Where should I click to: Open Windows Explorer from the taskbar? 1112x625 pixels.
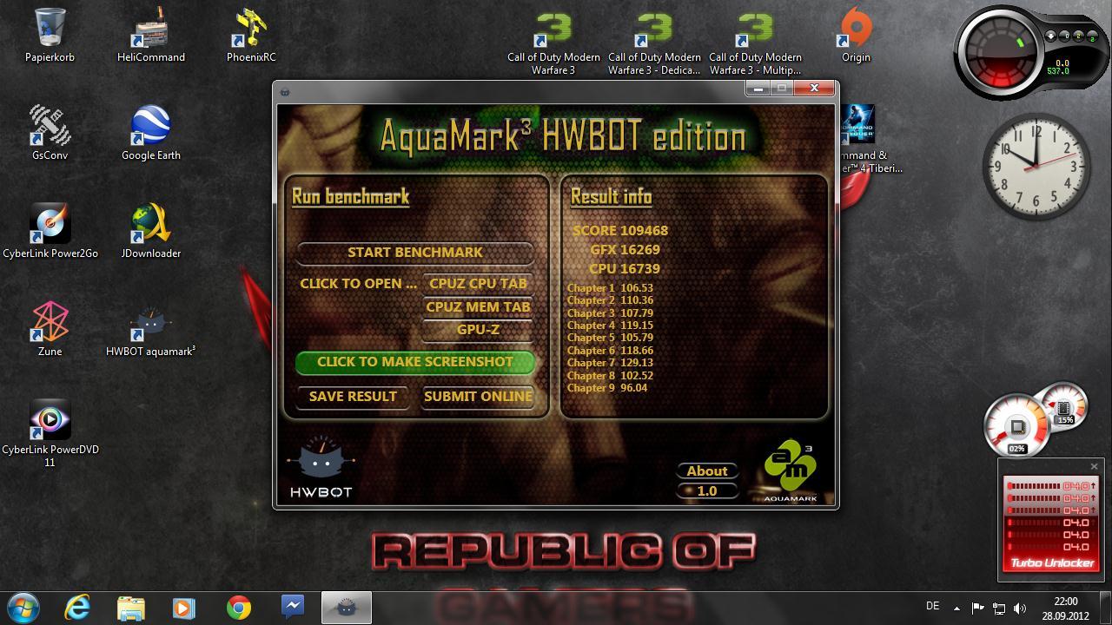[x=131, y=608]
